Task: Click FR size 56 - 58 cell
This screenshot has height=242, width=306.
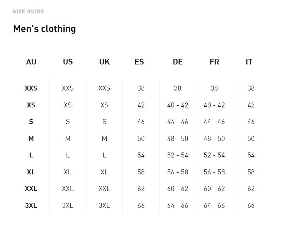Action: pyautogui.click(x=214, y=172)
